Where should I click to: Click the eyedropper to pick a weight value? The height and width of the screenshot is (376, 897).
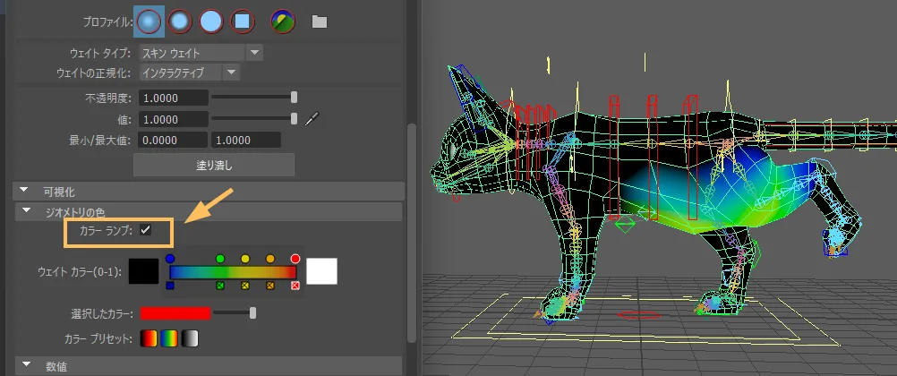(312, 118)
